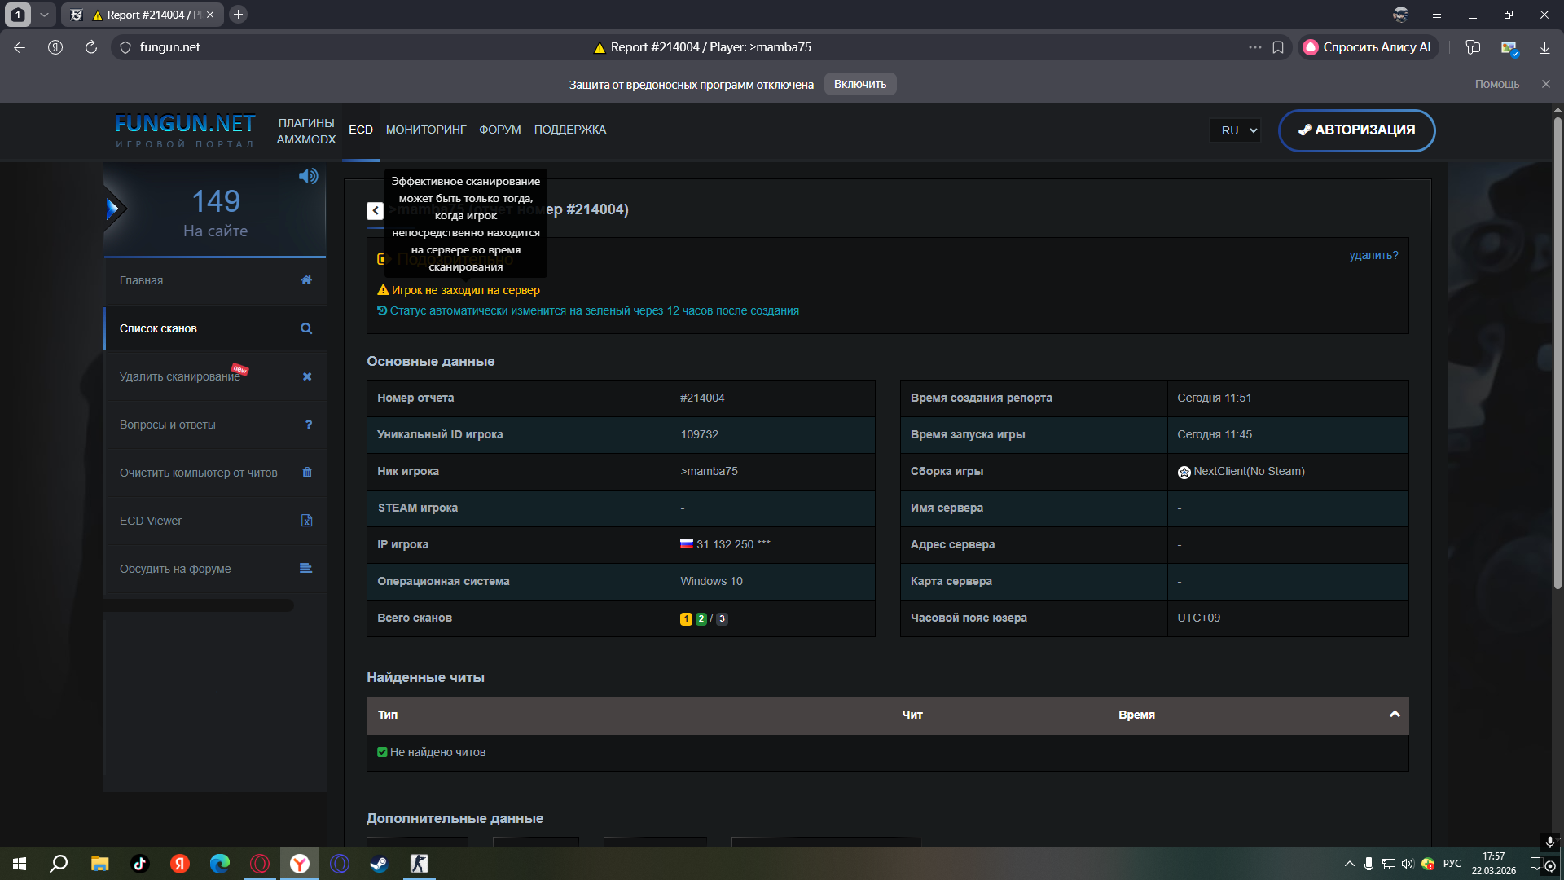Toggle the browser bookmark icon
Screen dimensions: 1564x880
coord(1278,47)
